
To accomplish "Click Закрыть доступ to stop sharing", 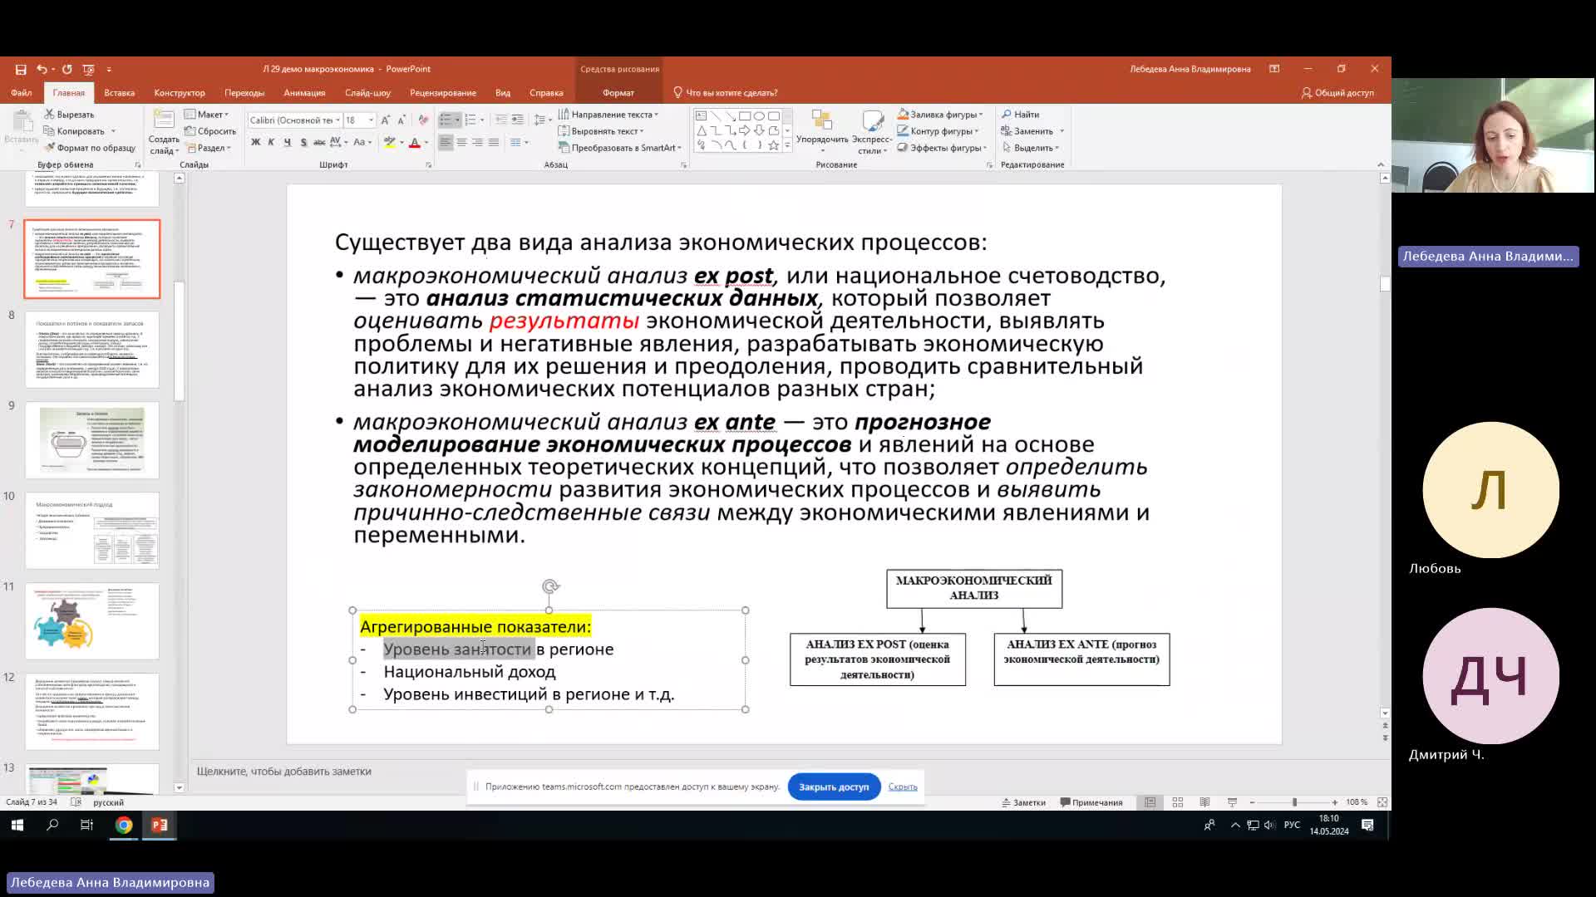I will (x=834, y=787).
